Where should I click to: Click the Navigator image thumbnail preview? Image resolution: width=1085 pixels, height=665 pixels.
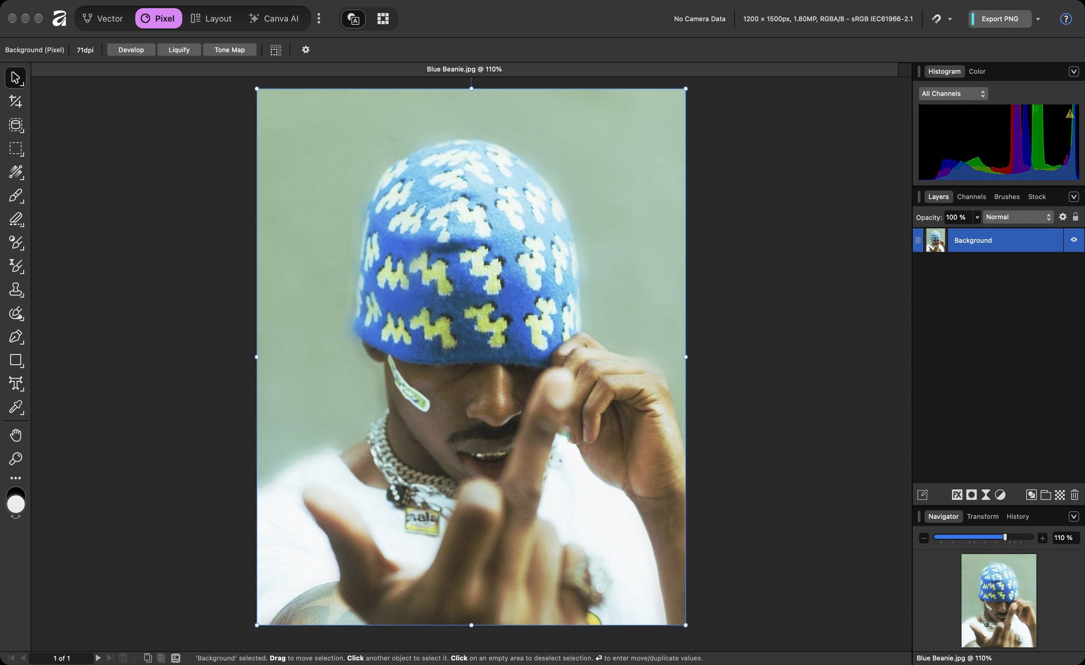(998, 600)
